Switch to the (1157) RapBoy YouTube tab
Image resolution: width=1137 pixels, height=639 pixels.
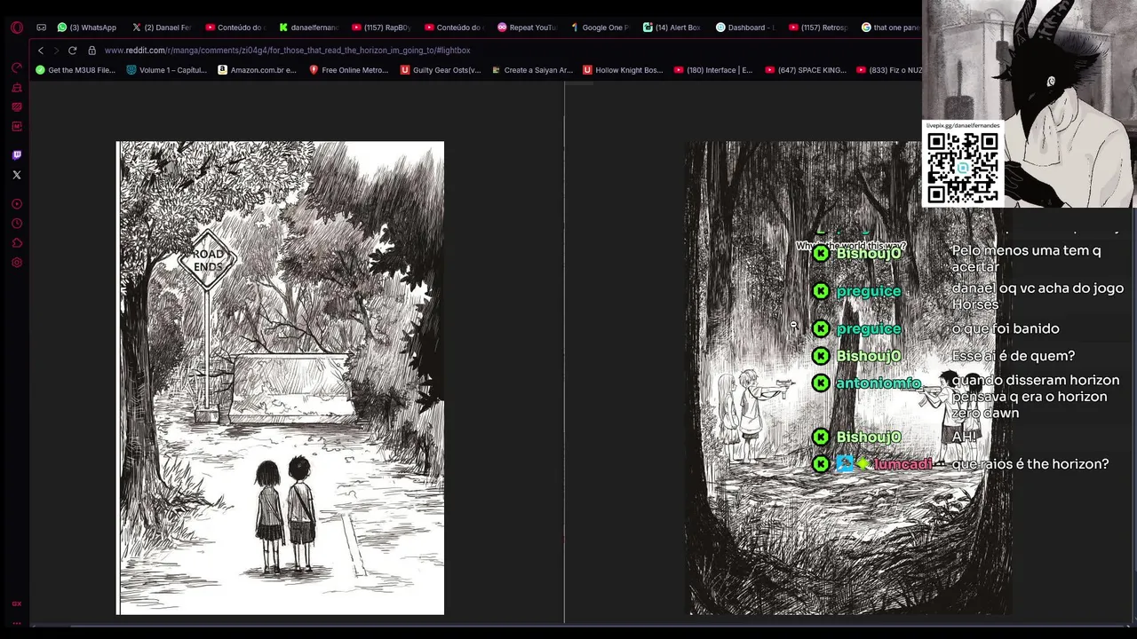pyautogui.click(x=381, y=28)
